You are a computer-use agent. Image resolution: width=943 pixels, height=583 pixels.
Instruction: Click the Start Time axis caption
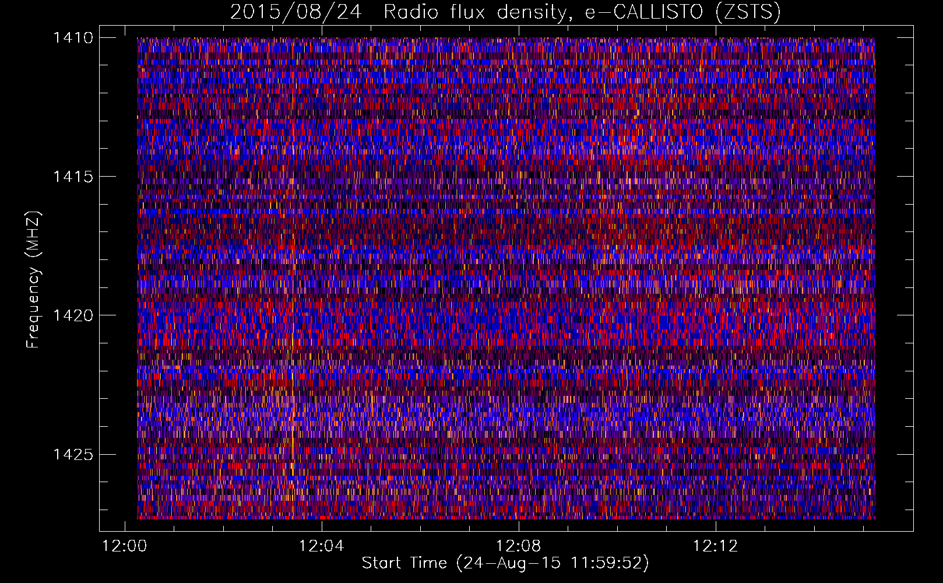click(x=505, y=563)
